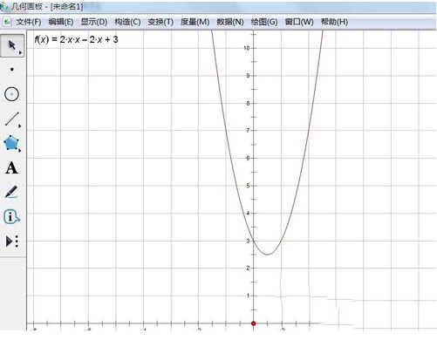Open the 帮助(H) menu

[334, 22]
